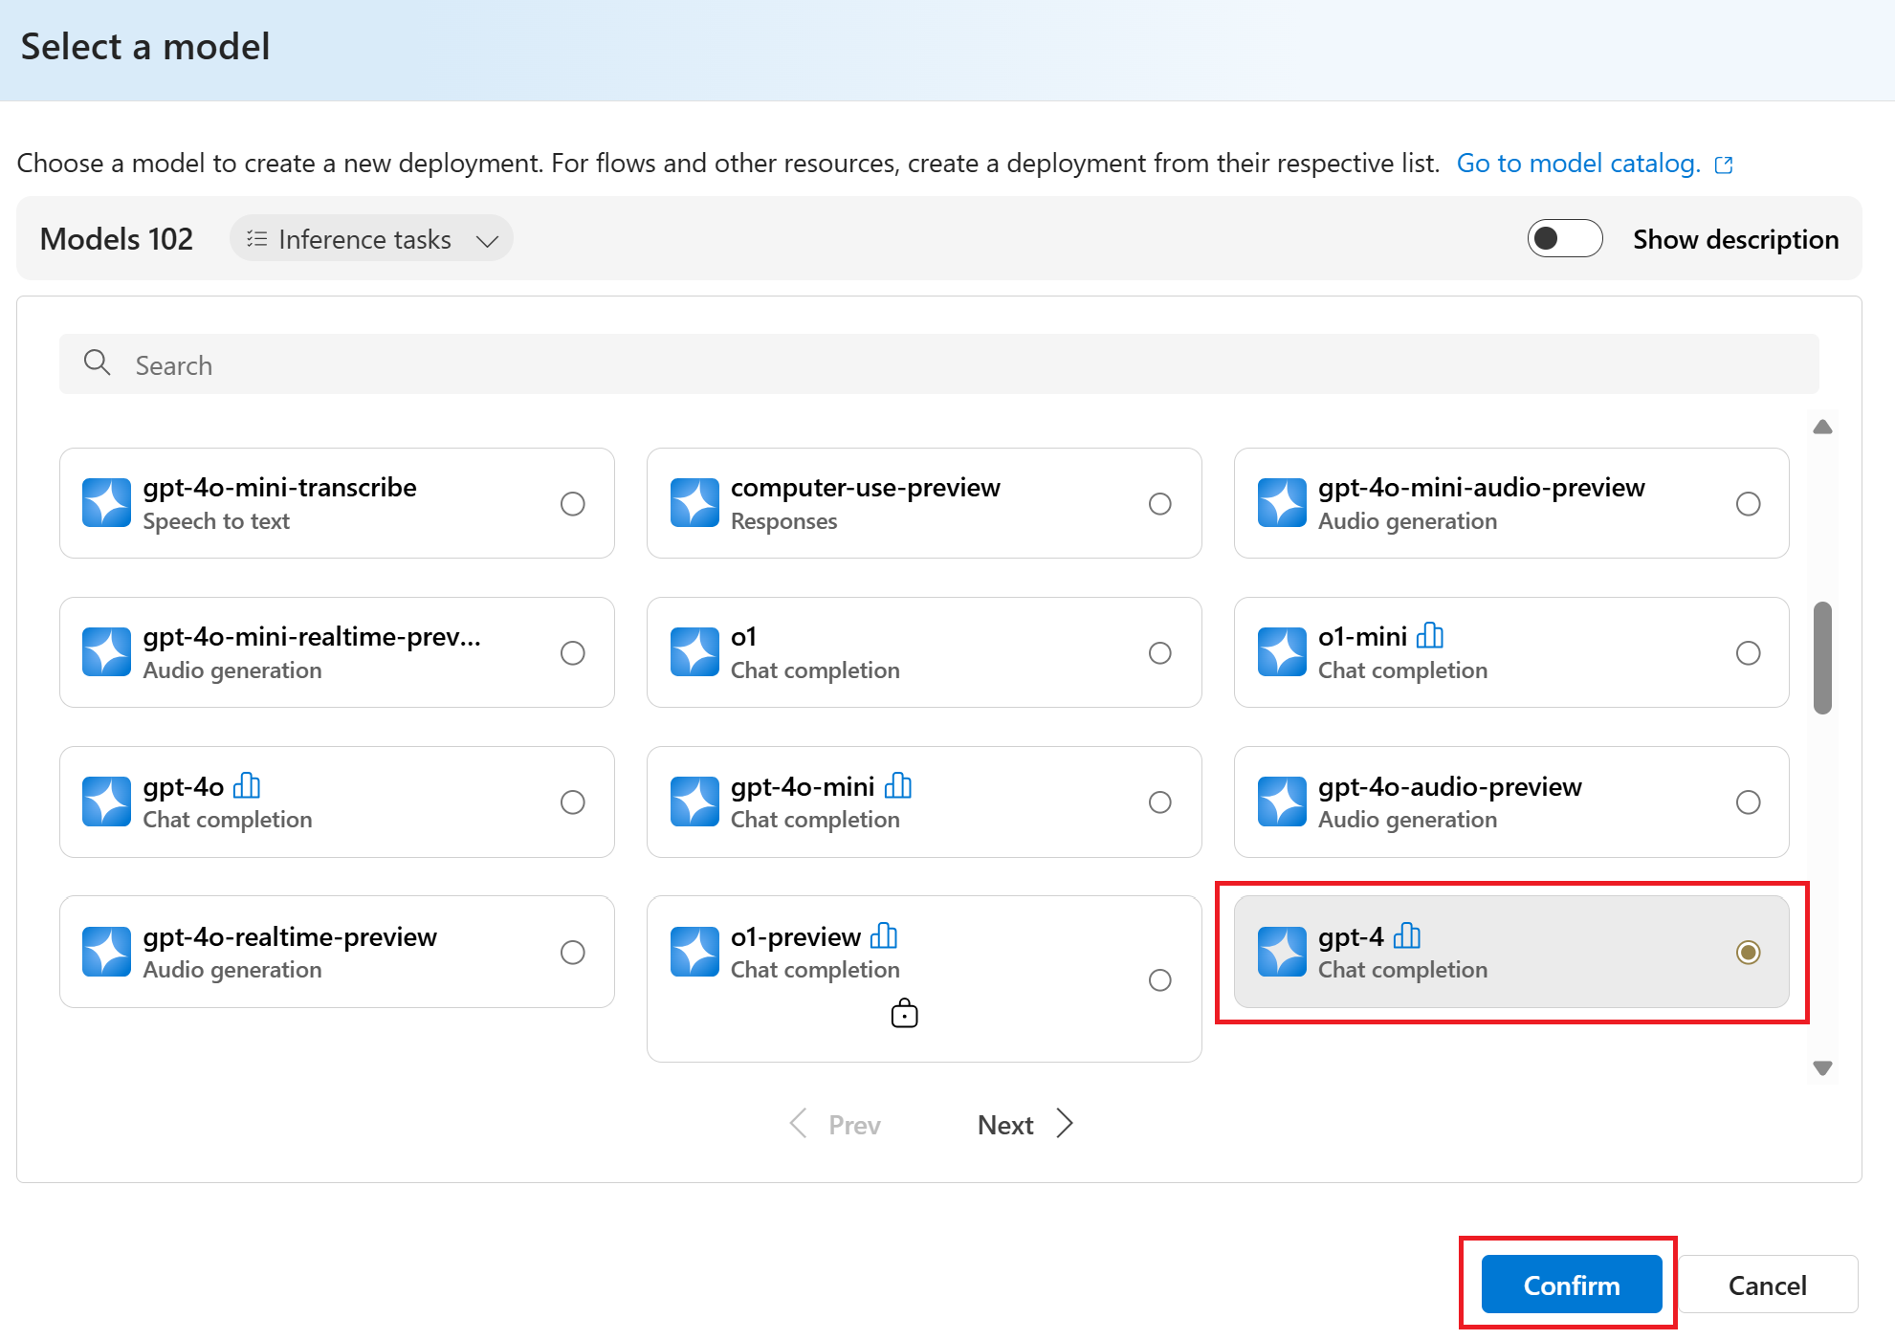Open the Go to model catalog link
The image size is (1895, 1340).
click(x=1577, y=164)
